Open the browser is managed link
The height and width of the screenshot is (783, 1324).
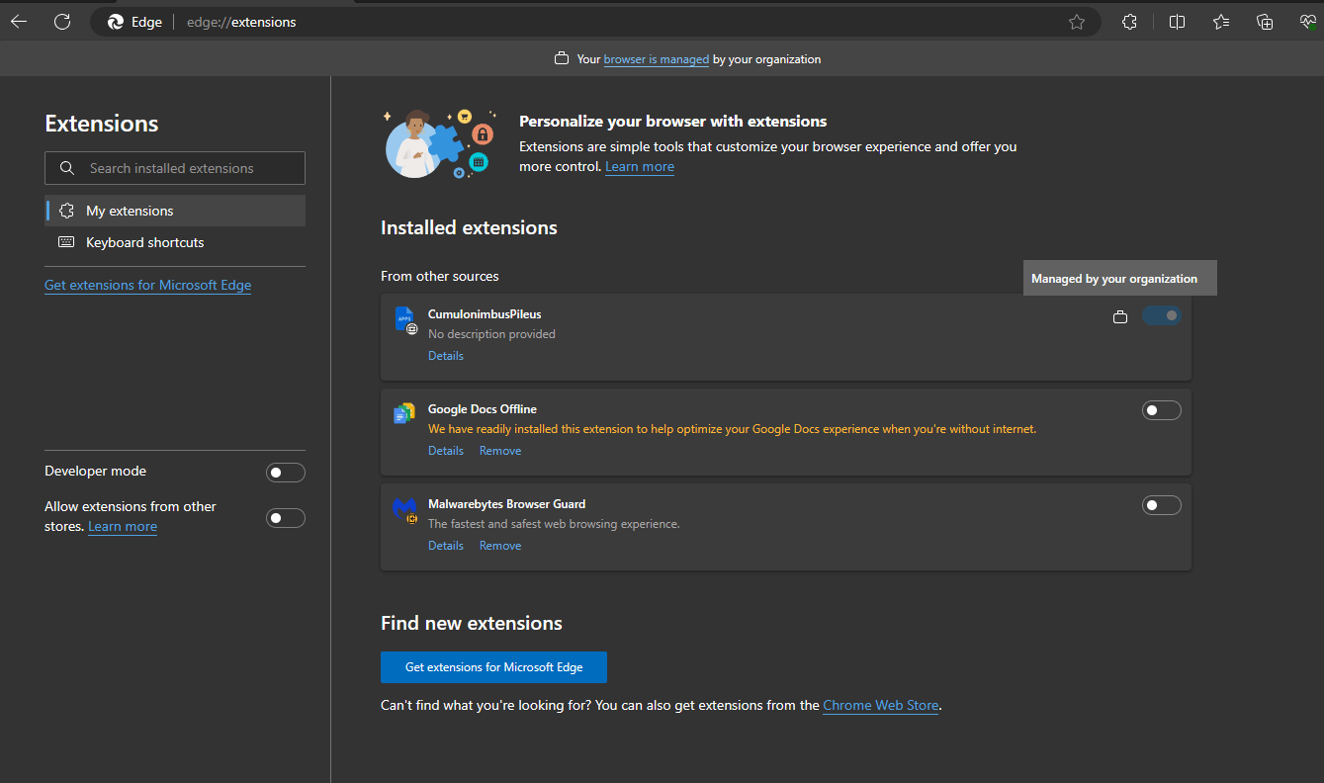(x=656, y=59)
